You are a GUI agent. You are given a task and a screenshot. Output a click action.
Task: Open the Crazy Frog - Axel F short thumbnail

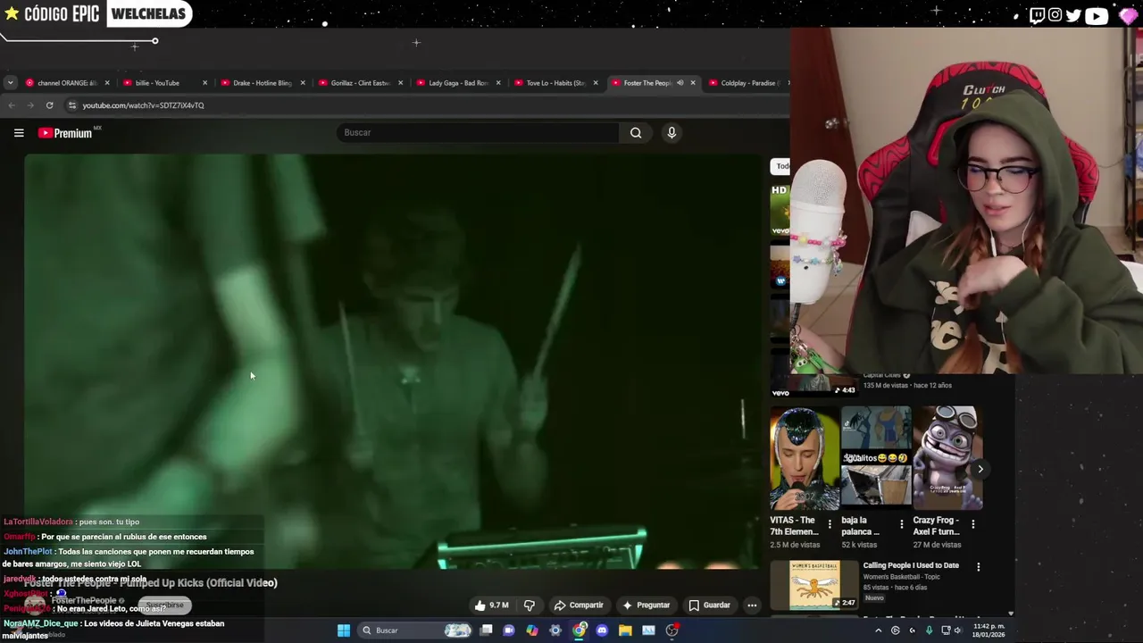(x=947, y=458)
